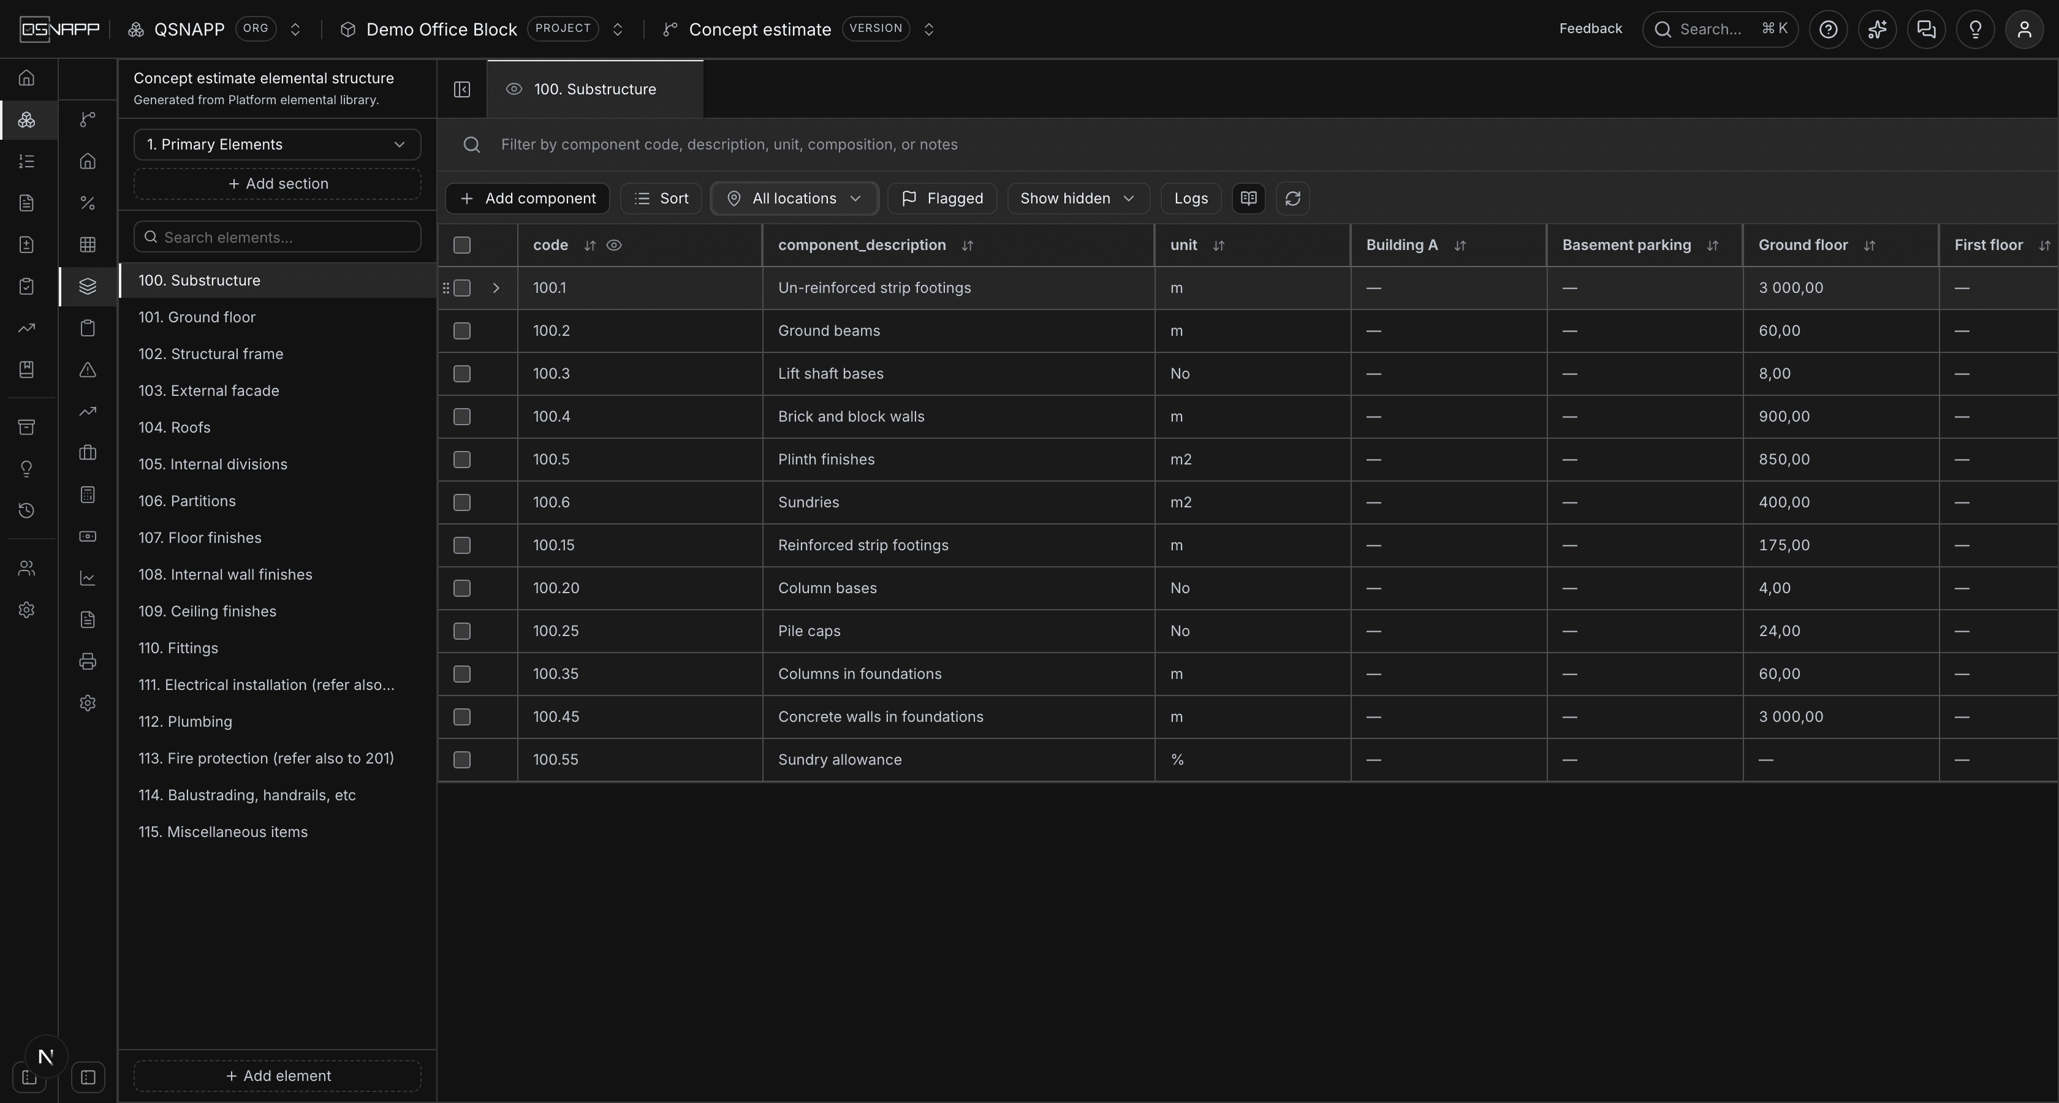The height and width of the screenshot is (1103, 2059).
Task: Expand row 100.1 with the chevron
Action: click(x=496, y=288)
